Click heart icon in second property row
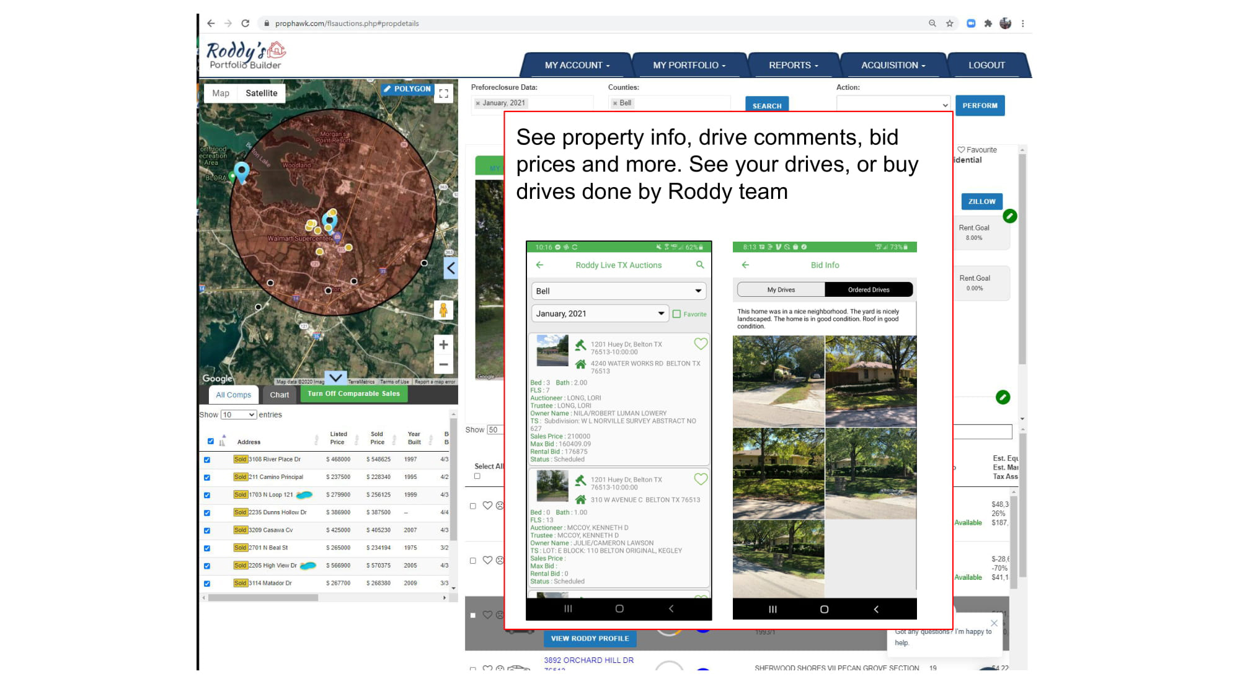The image size is (1240, 697). [x=487, y=560]
